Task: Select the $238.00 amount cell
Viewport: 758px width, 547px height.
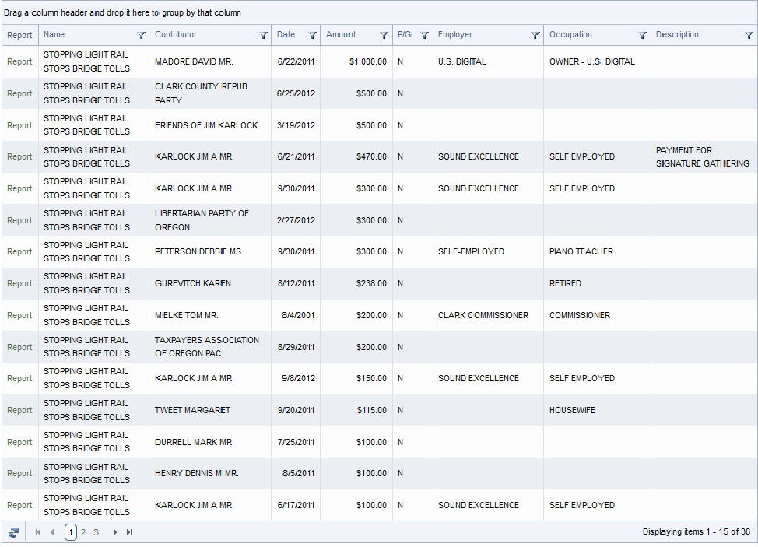Action: tap(371, 284)
